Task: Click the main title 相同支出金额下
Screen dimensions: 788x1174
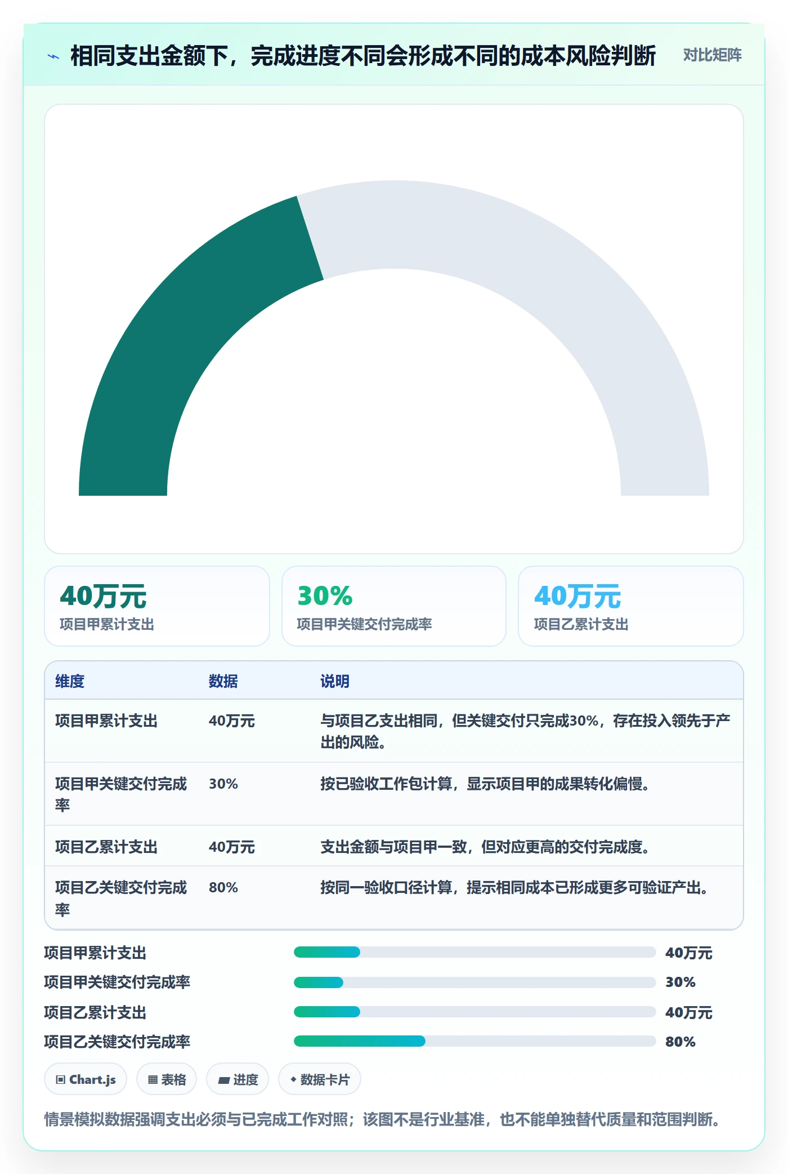Action: pyautogui.click(x=363, y=56)
